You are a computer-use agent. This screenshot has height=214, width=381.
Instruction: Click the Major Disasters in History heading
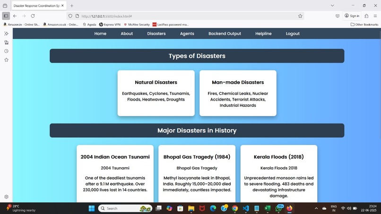pos(197,130)
